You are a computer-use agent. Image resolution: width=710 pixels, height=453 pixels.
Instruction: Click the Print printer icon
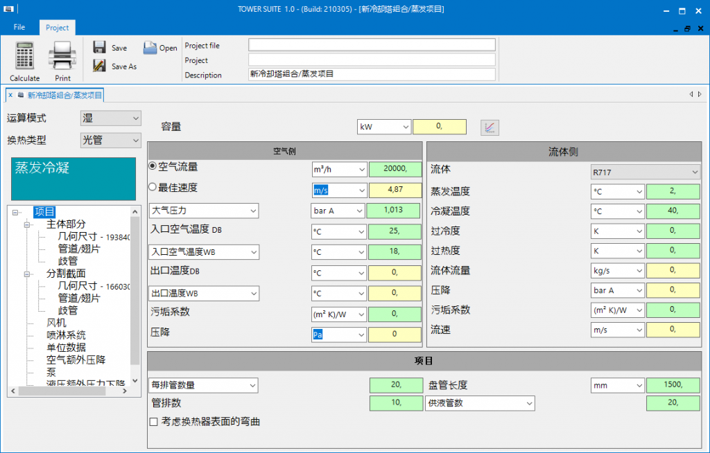pyautogui.click(x=62, y=57)
